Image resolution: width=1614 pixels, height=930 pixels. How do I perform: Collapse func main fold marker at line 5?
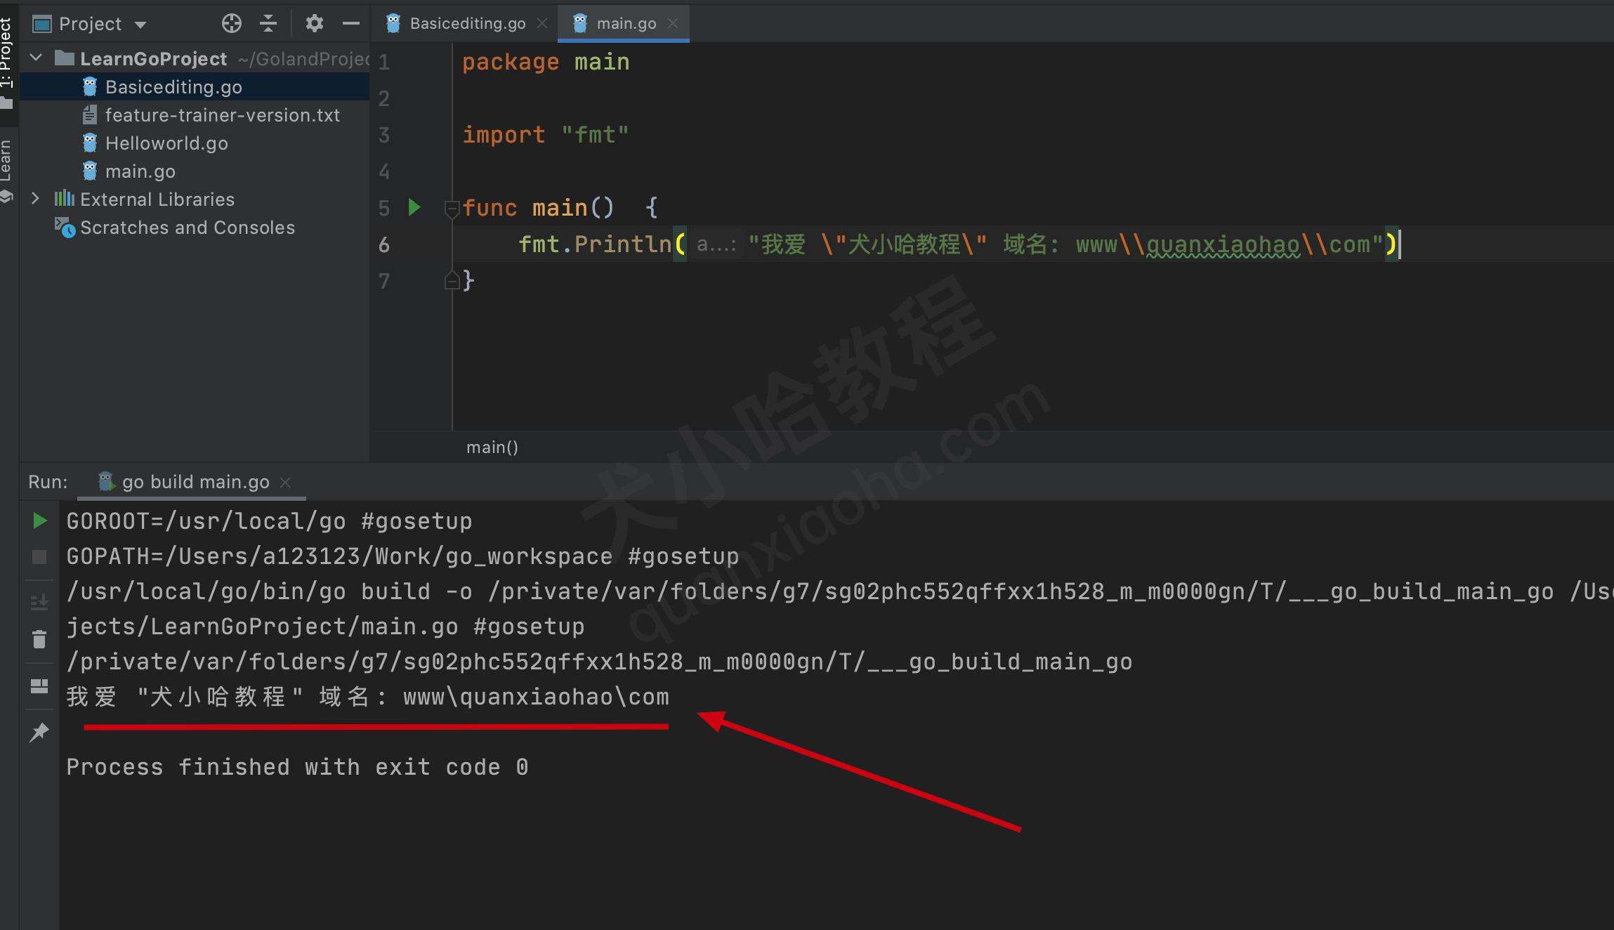pyautogui.click(x=452, y=208)
